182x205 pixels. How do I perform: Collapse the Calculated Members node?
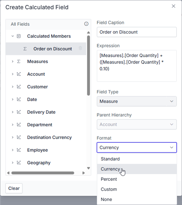pos(13,36)
